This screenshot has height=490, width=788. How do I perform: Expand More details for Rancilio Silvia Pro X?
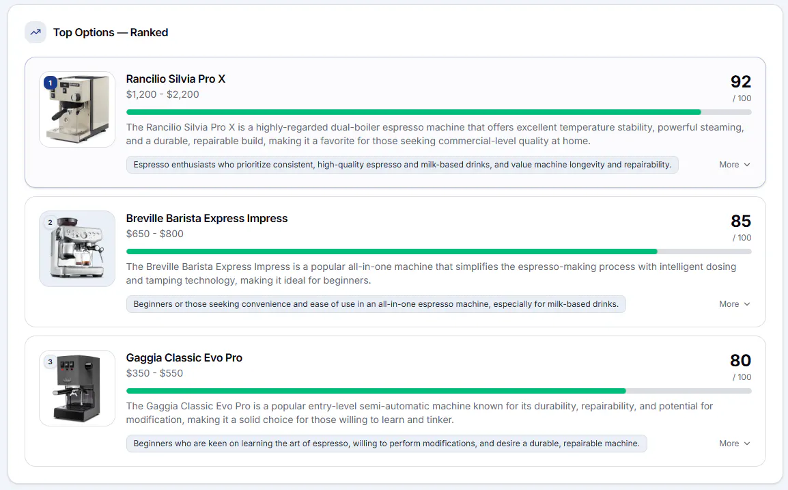click(734, 165)
